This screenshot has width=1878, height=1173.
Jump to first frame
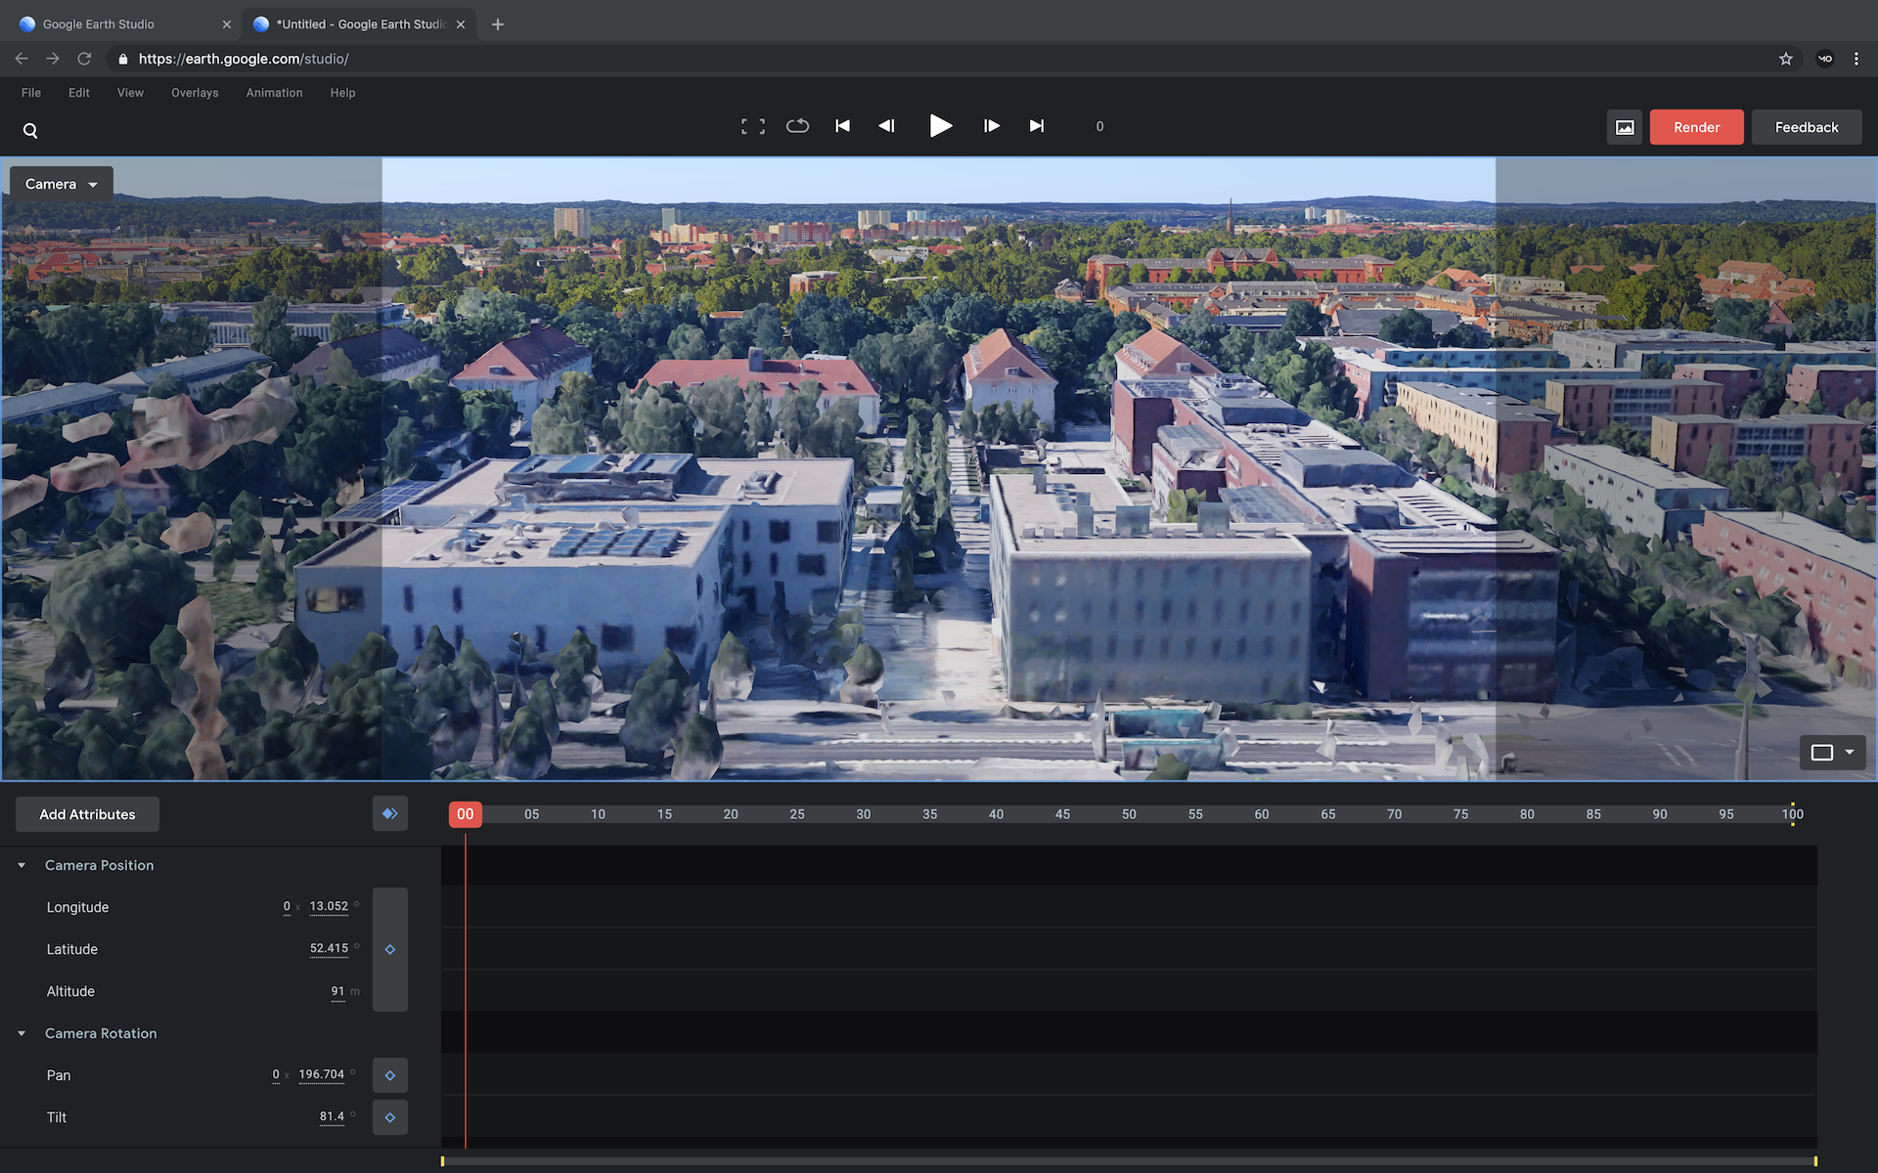pyautogui.click(x=842, y=125)
